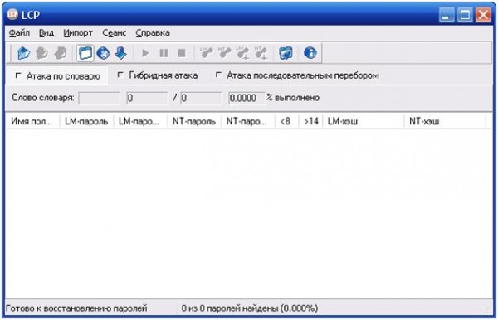Open the Справка menu

click(x=153, y=32)
